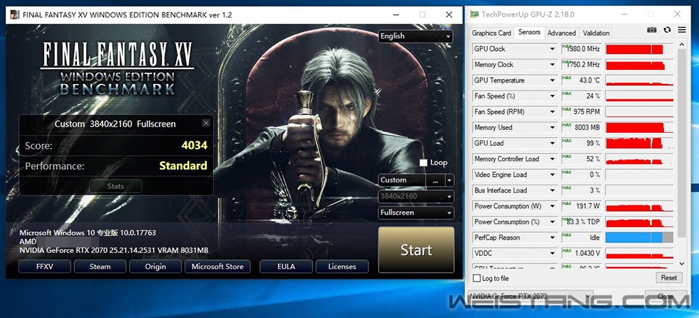Open the Video Engine Load dropdown

click(553, 175)
